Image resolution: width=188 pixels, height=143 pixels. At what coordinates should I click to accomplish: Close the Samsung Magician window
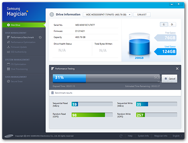[179, 4]
